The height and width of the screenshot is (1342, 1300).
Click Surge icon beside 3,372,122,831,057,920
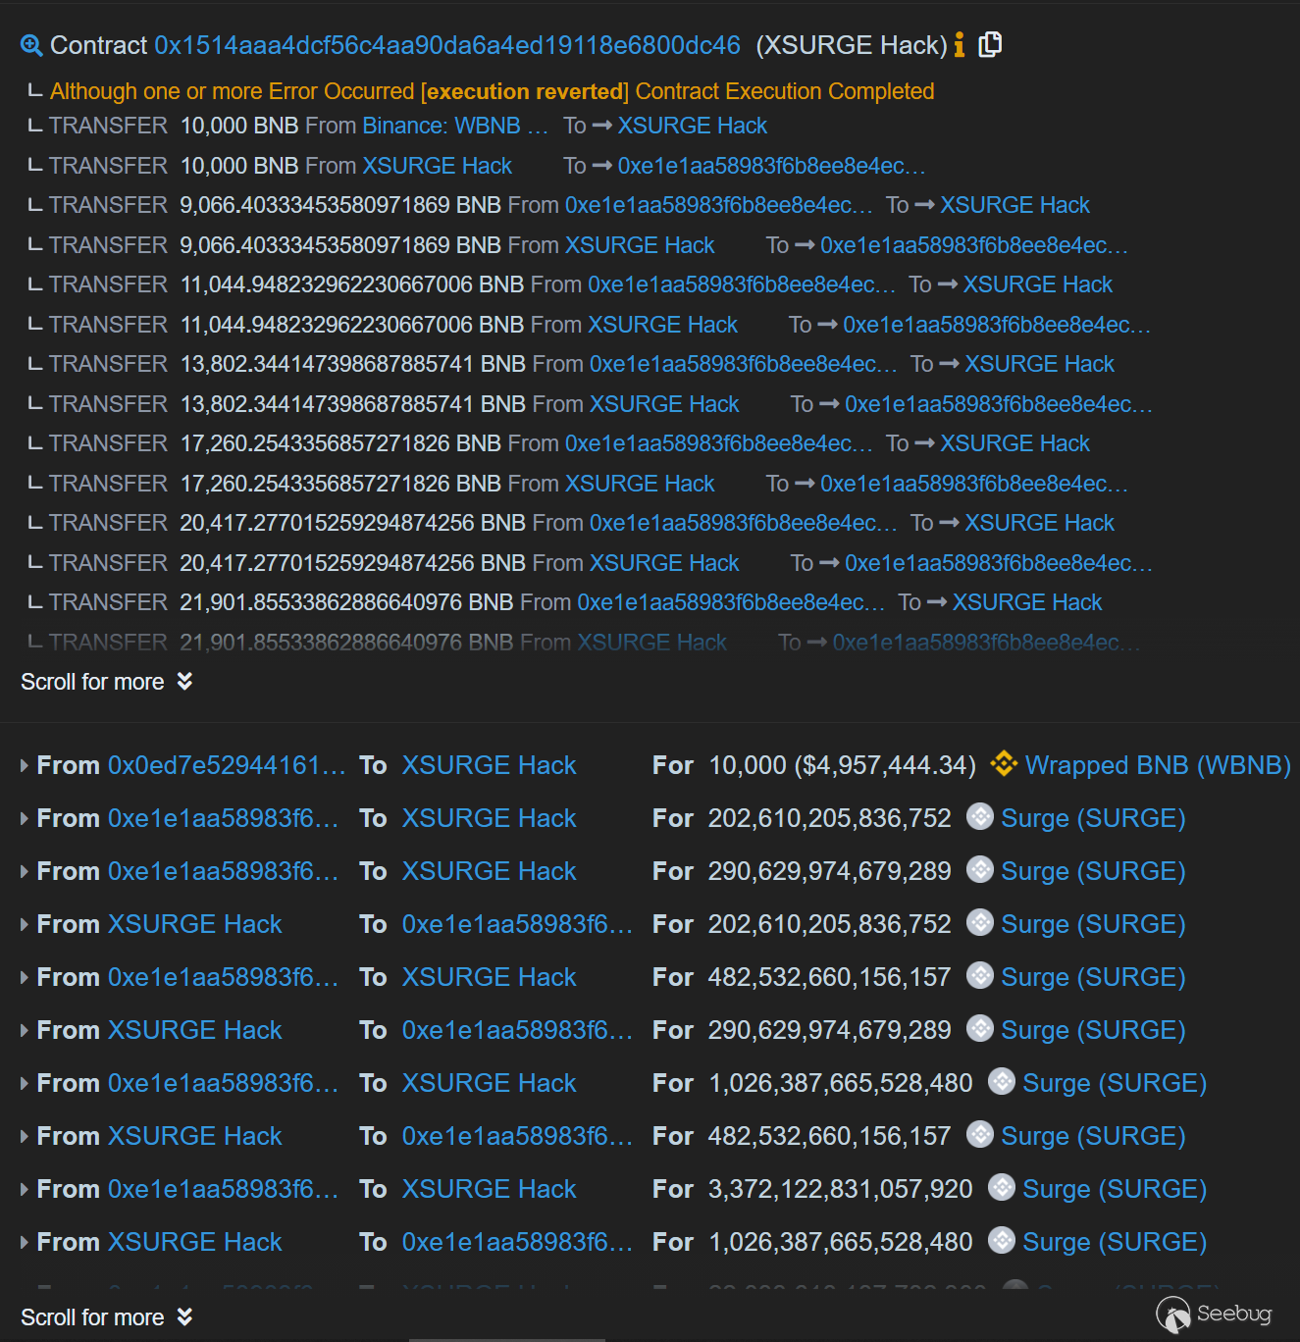pyautogui.click(x=1002, y=1188)
